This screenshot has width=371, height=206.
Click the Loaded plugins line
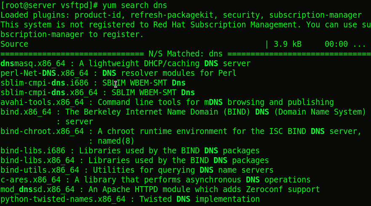(181, 15)
